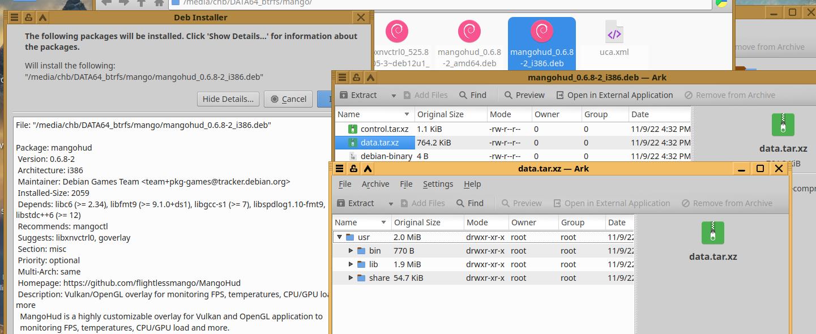The height and width of the screenshot is (334, 816).
Task: Sort by Group column in data.tar.xz Ark
Action: [x=582, y=222]
